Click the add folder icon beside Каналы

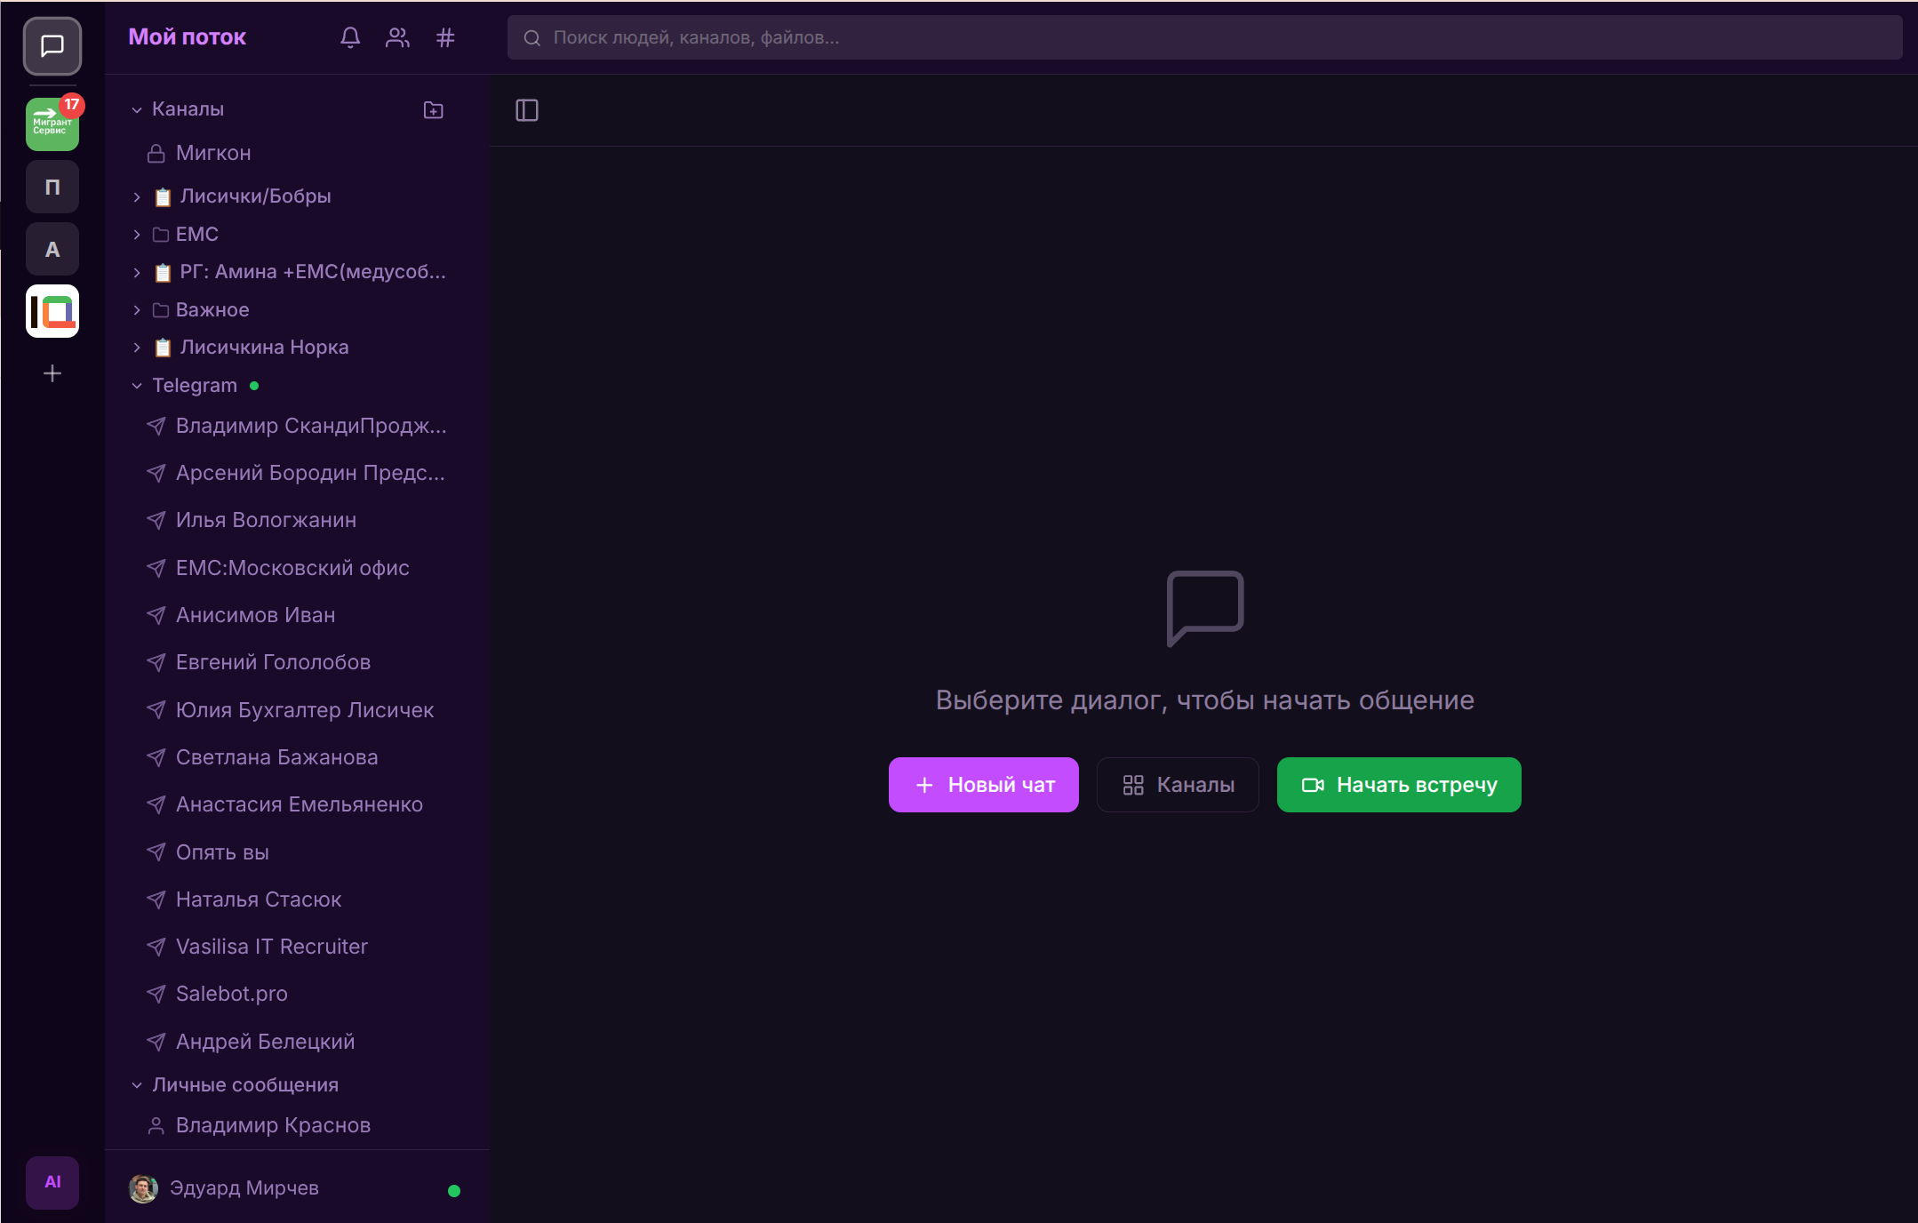(x=433, y=110)
